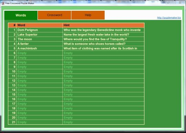This screenshot has height=133, width=186.
Task: Click the app icon in title bar
Action: (3, 3)
